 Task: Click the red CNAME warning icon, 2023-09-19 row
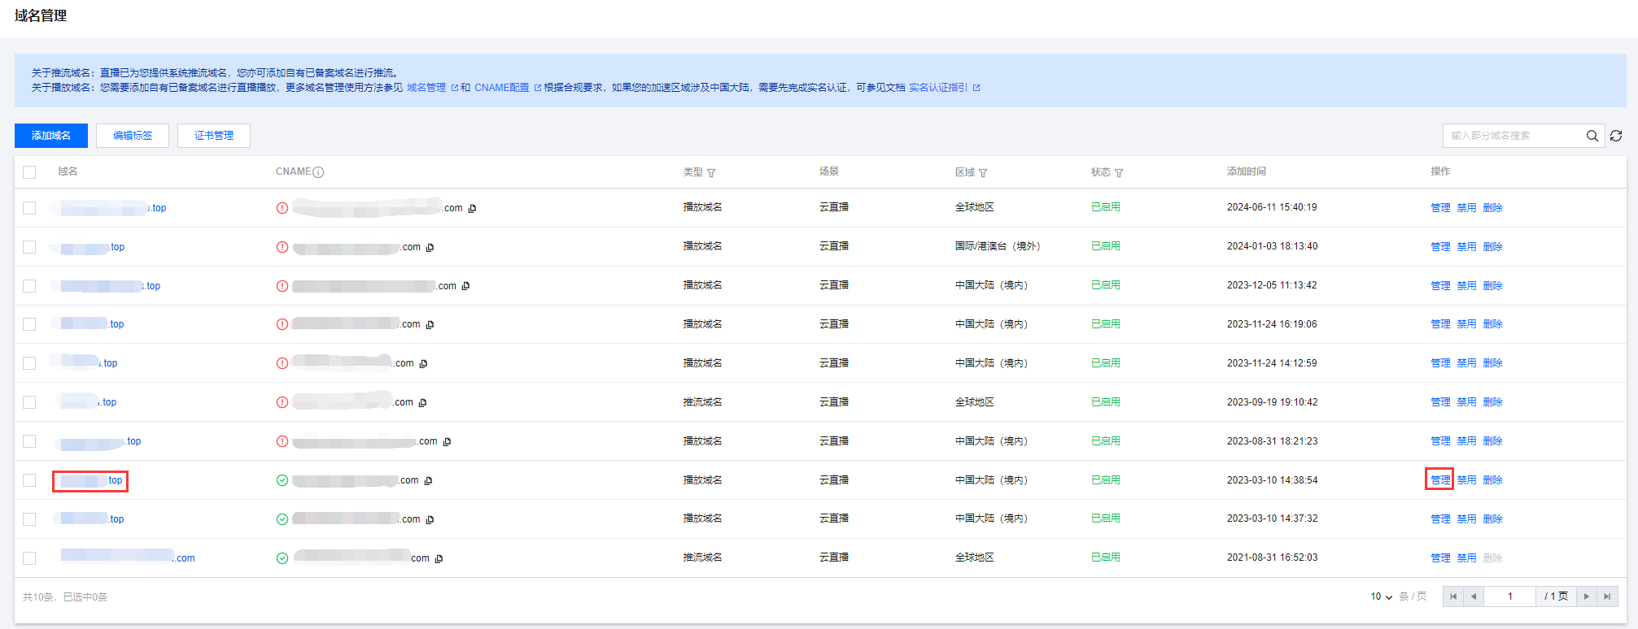click(x=282, y=402)
